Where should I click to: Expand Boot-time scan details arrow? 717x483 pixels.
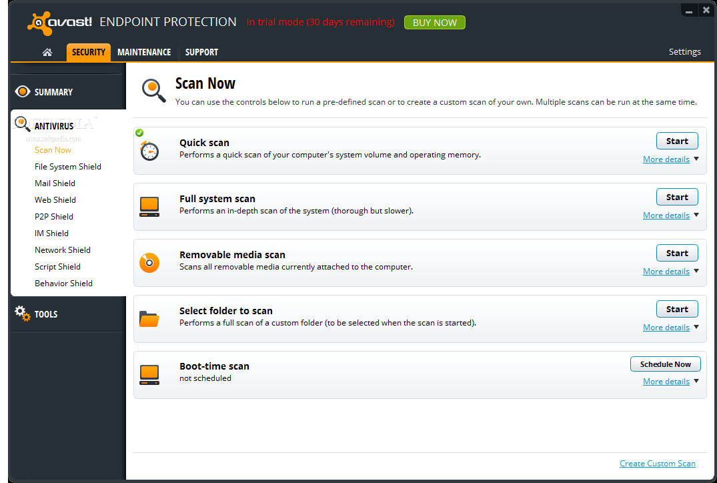[x=696, y=380]
